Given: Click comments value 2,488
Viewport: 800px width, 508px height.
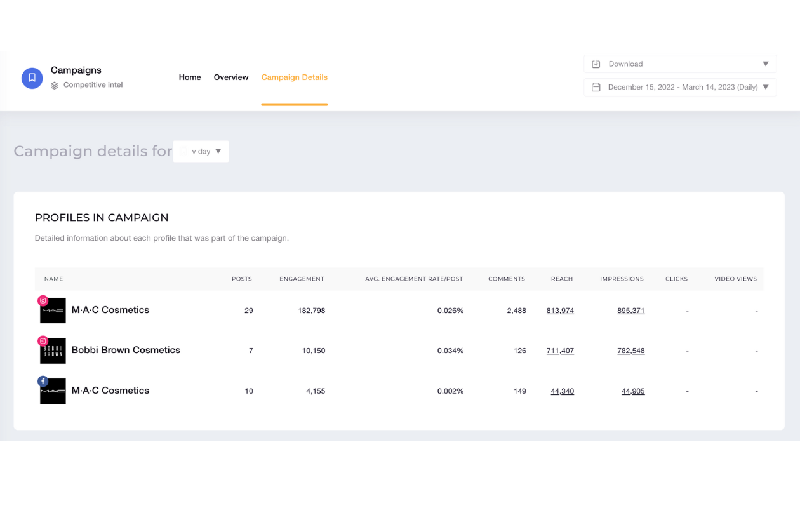Looking at the screenshot, I should (x=516, y=311).
